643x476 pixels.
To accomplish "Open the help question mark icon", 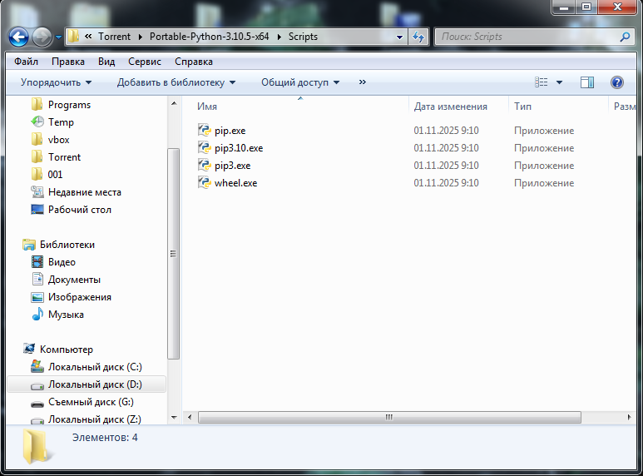I will [617, 82].
